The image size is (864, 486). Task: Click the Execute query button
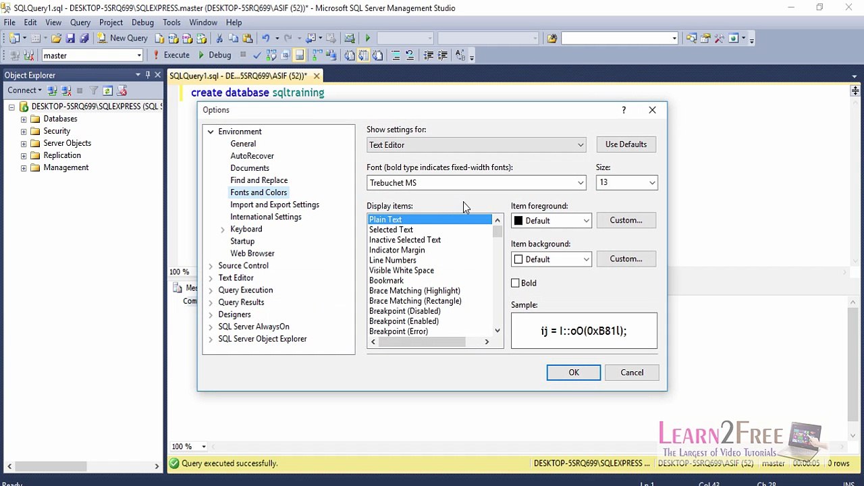click(171, 55)
